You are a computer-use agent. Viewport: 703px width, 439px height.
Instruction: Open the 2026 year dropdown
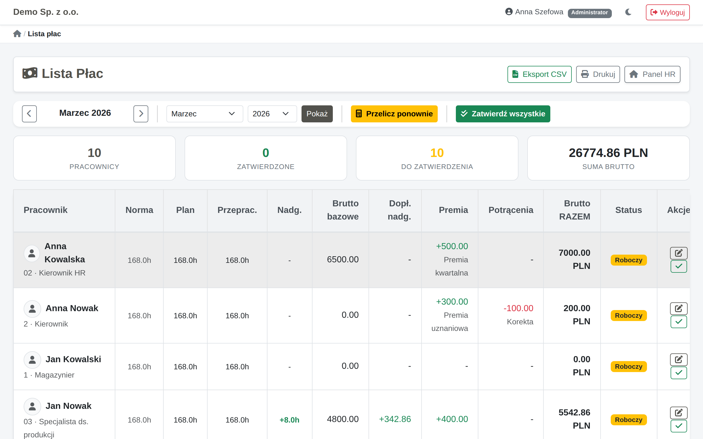click(272, 114)
